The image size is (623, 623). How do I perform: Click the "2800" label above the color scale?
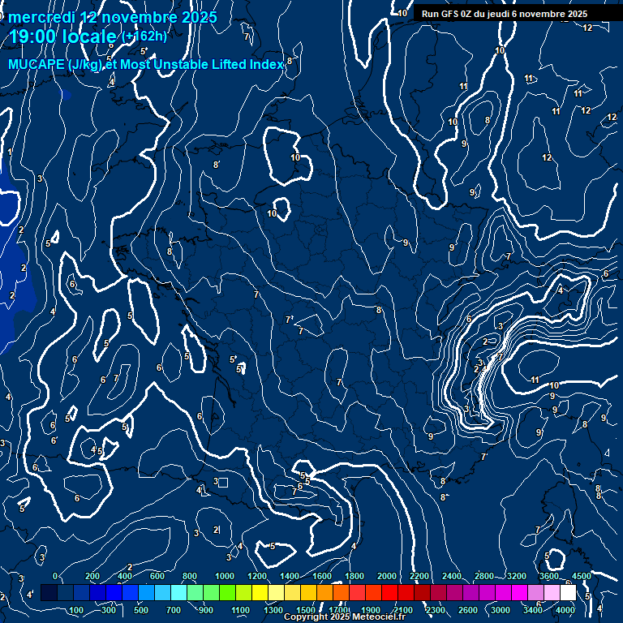[x=484, y=576]
